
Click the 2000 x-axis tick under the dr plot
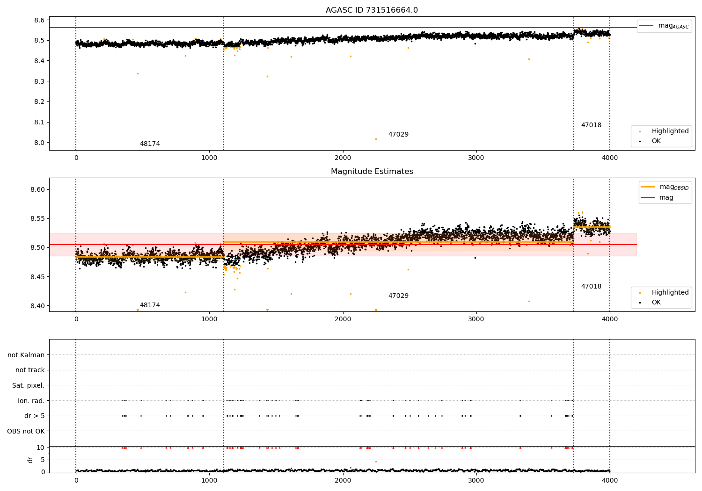pos(343,481)
